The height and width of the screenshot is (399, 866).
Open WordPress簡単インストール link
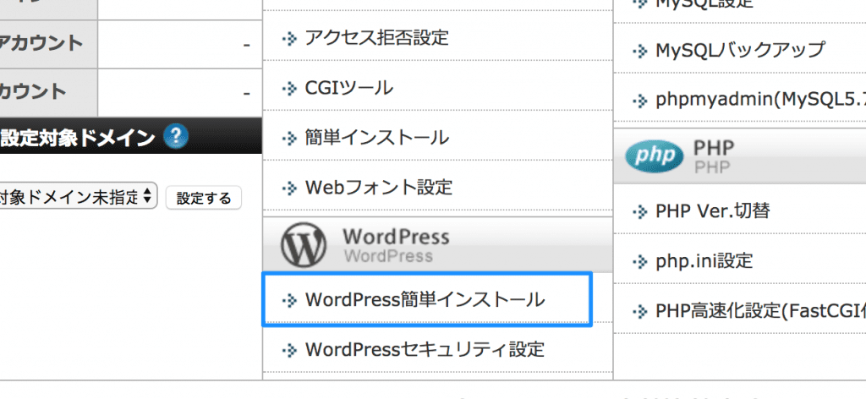[x=425, y=299]
